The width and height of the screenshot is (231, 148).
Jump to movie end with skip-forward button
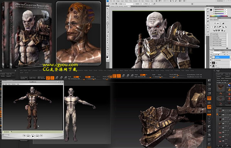pyautogui.click(x=41, y=136)
